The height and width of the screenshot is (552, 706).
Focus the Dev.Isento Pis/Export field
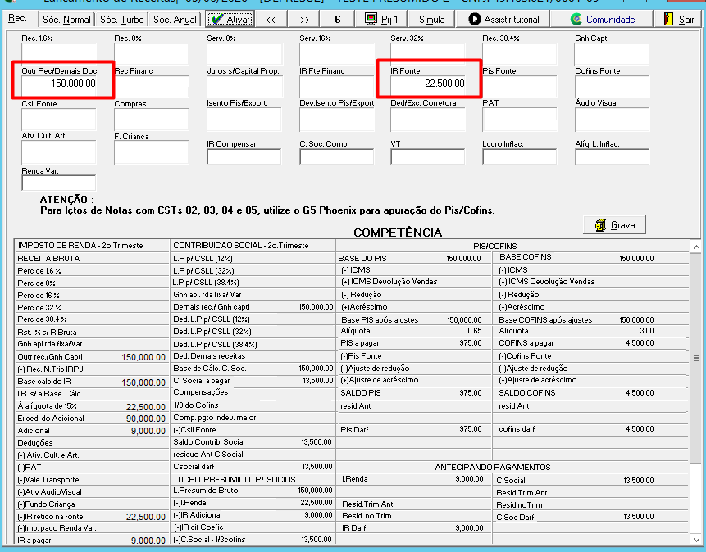click(x=337, y=119)
